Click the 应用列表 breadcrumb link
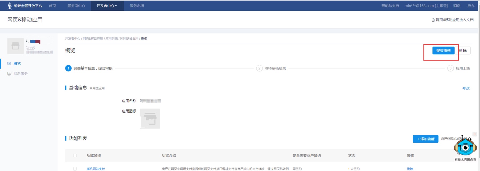The width and height of the screenshot is (480, 171). tap(111, 39)
